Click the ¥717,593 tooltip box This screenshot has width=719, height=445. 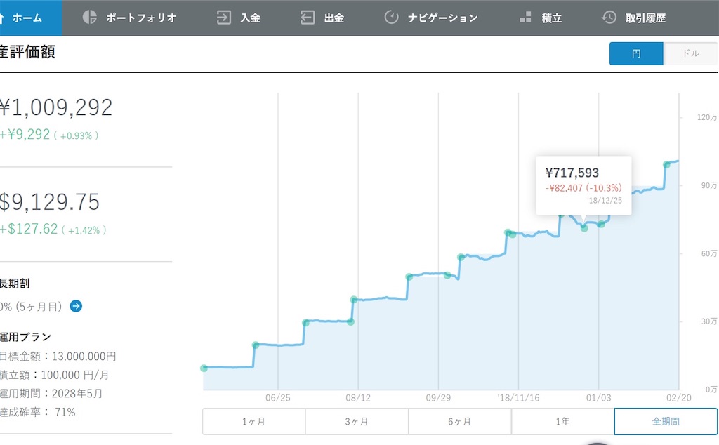point(584,185)
